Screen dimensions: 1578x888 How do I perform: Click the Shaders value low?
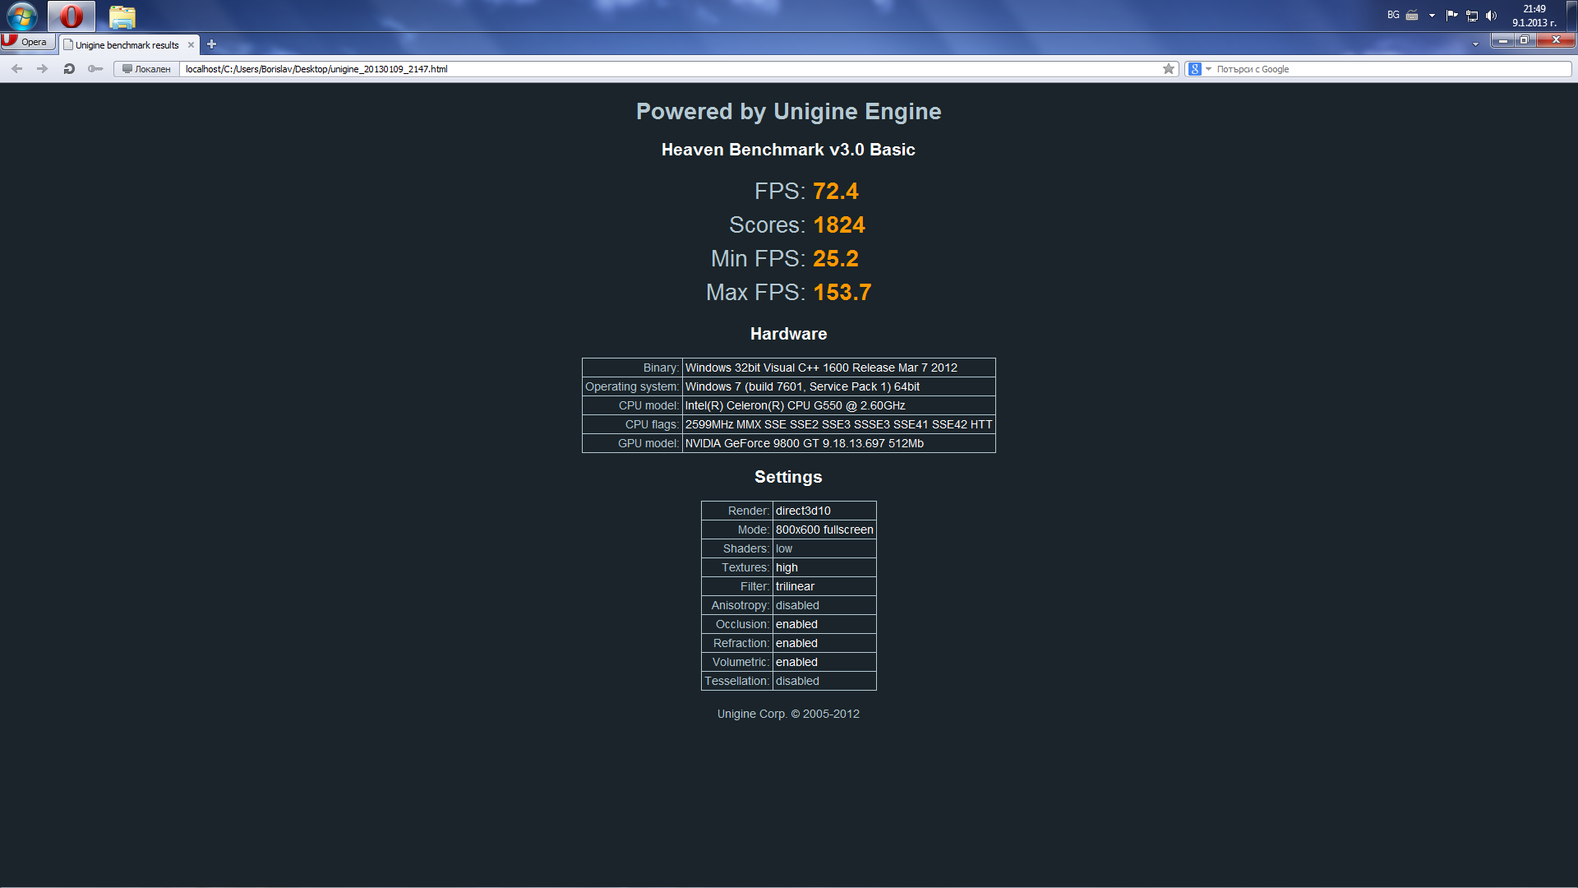click(824, 548)
